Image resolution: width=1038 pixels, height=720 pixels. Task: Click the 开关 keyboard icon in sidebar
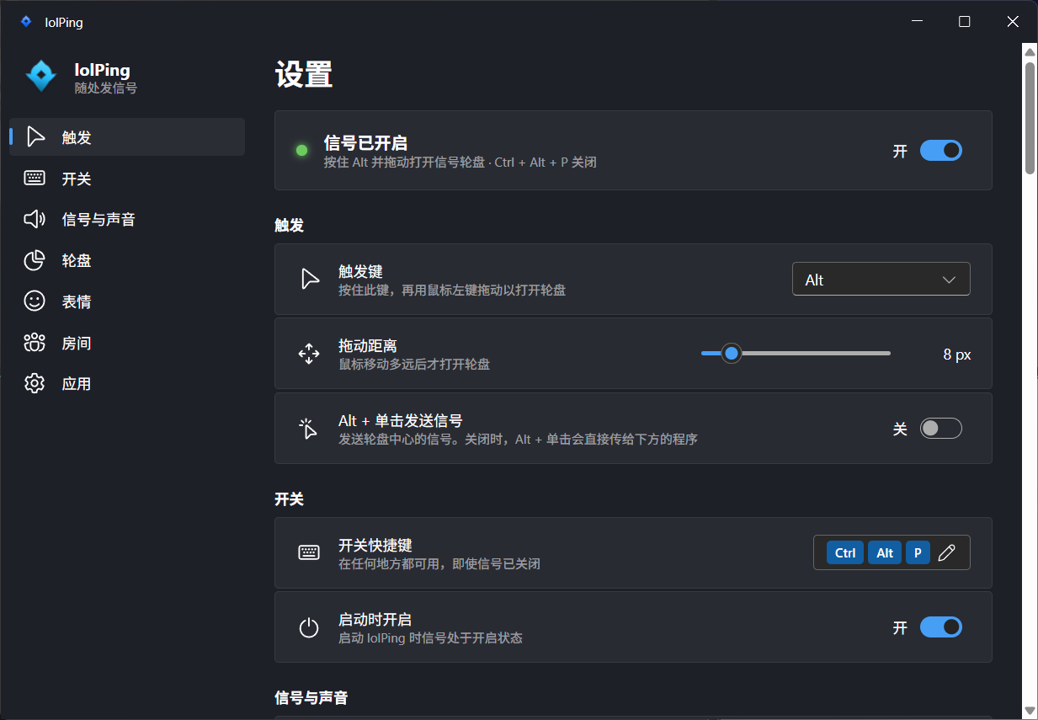[x=35, y=178]
